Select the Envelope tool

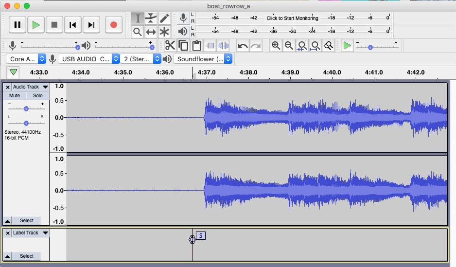(151, 18)
